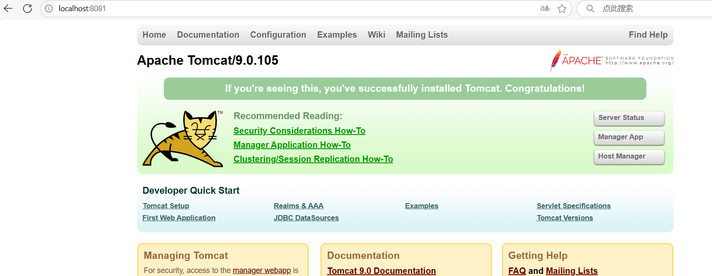712x276 pixels.
Task: Open Security Considerations How-To link
Action: tap(299, 131)
